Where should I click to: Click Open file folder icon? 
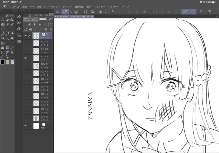pyautogui.click(x=93, y=12)
